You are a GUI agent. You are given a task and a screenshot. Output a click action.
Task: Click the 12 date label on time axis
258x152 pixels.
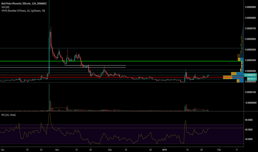click(76, 150)
